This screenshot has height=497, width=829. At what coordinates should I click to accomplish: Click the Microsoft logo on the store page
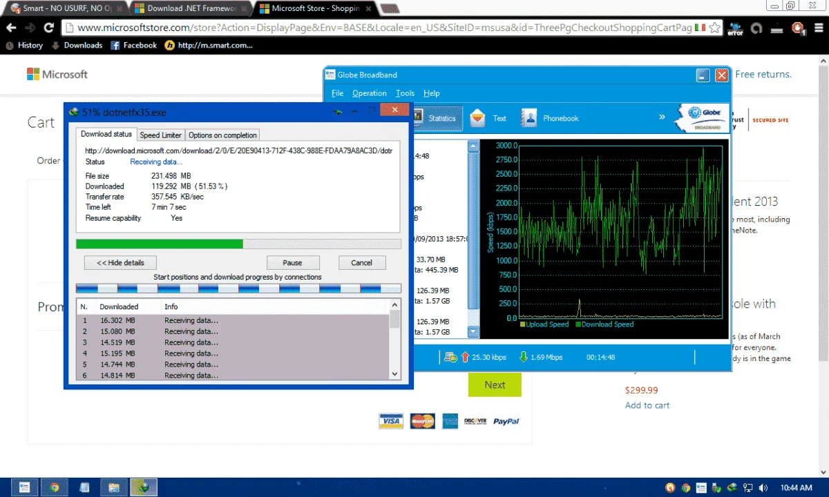[57, 74]
